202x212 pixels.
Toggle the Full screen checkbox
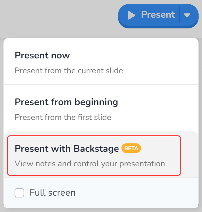pyautogui.click(x=20, y=193)
